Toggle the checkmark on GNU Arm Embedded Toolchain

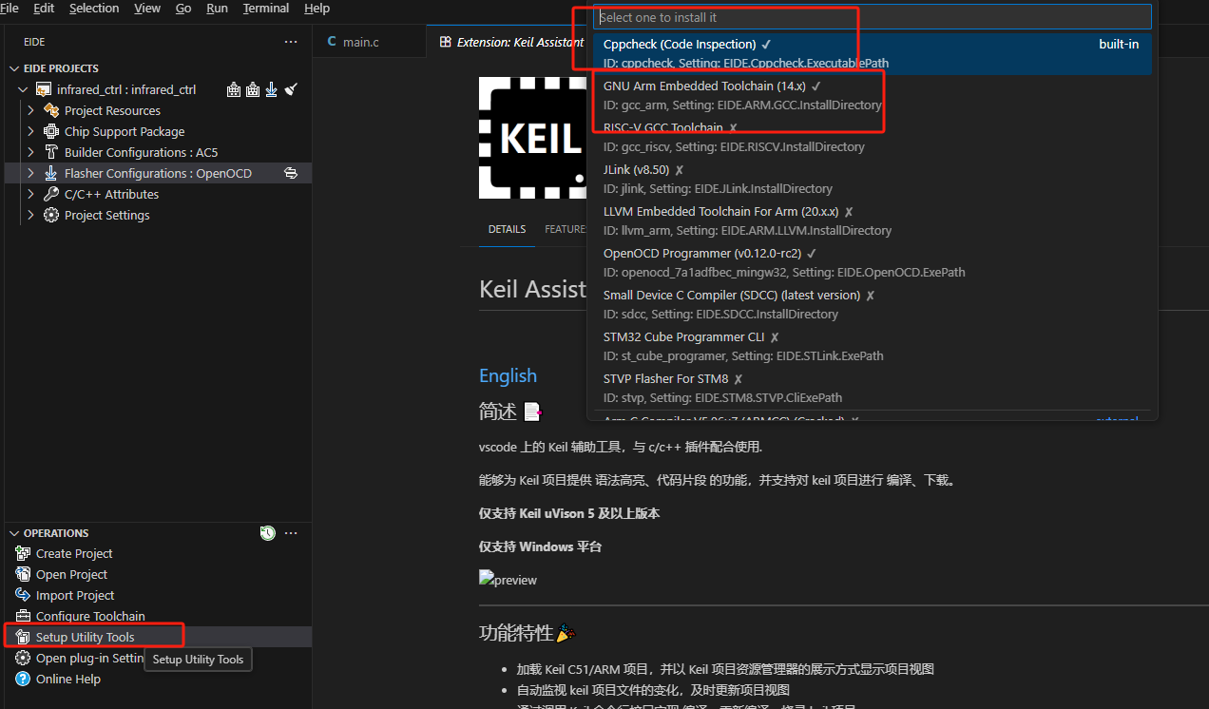[x=817, y=86]
